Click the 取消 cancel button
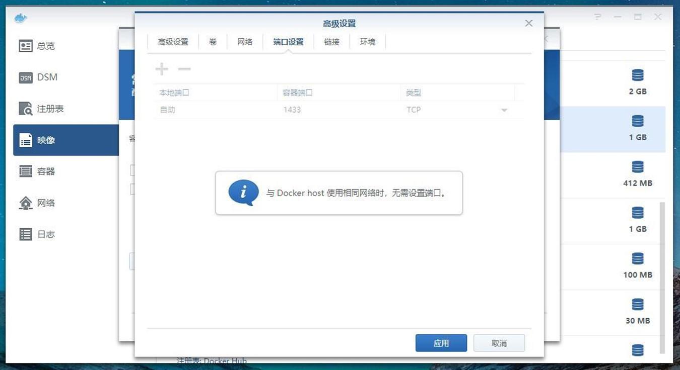The width and height of the screenshot is (680, 370). tap(499, 343)
